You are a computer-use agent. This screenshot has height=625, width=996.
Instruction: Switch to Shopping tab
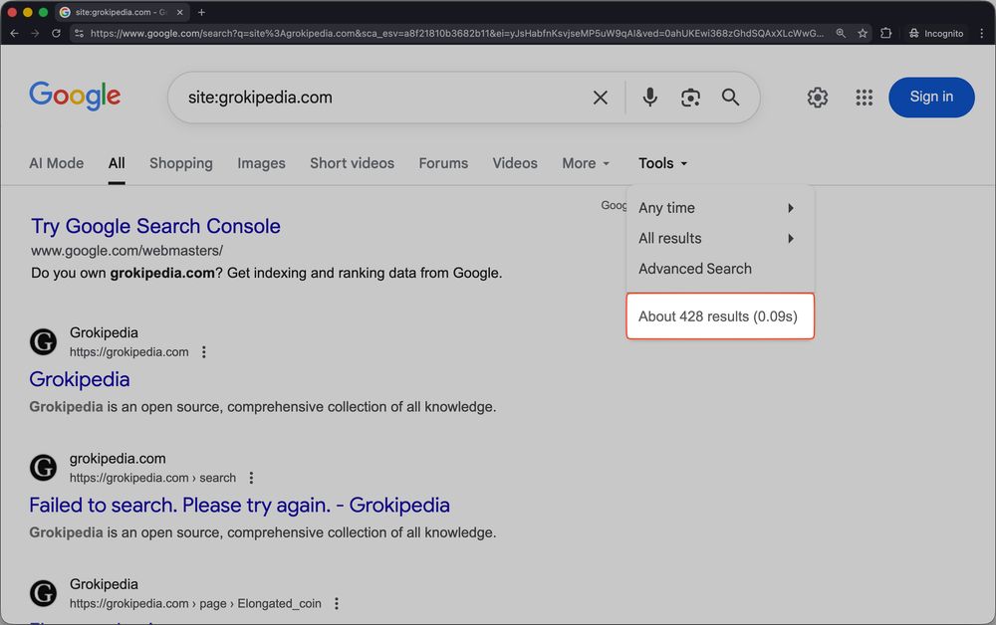[x=181, y=163]
